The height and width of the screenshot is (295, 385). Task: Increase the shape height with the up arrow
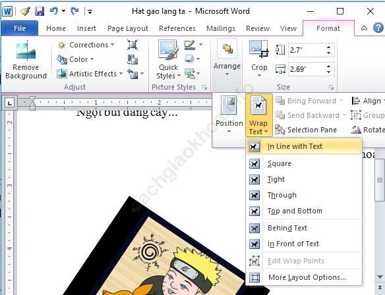[x=329, y=47]
